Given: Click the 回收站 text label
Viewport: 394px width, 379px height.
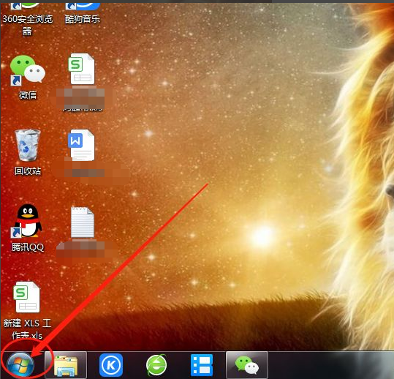Looking at the screenshot, I should click(x=28, y=171).
